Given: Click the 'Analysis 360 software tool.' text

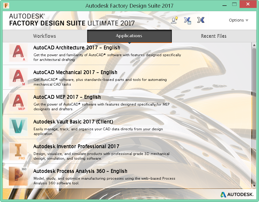Looking at the screenshot, I should 56,183.
